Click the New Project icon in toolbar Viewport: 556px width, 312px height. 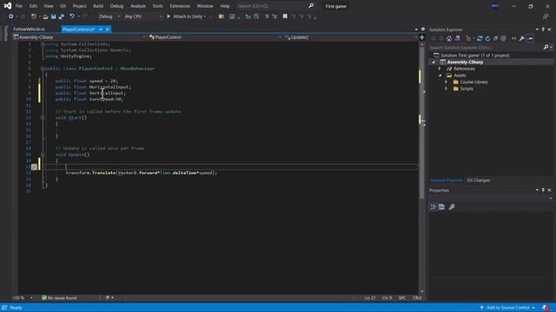pyautogui.click(x=34, y=16)
